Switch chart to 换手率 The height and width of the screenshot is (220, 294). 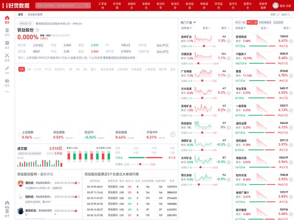pos(163,69)
